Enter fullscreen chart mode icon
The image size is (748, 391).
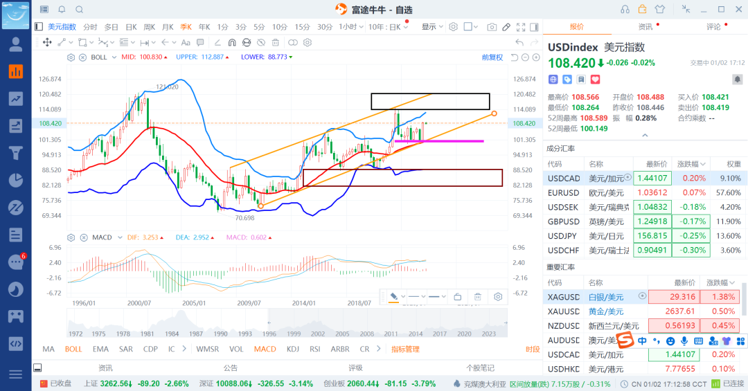pos(521,27)
